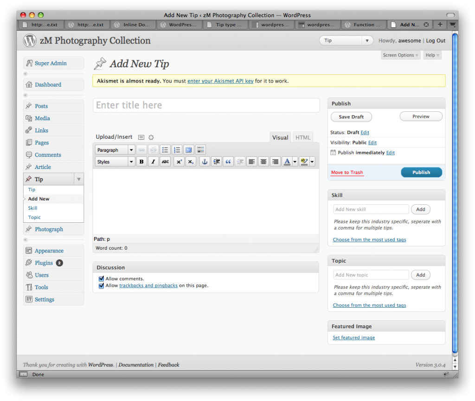Click the pushpin icon beside Add New Tip

100,63
